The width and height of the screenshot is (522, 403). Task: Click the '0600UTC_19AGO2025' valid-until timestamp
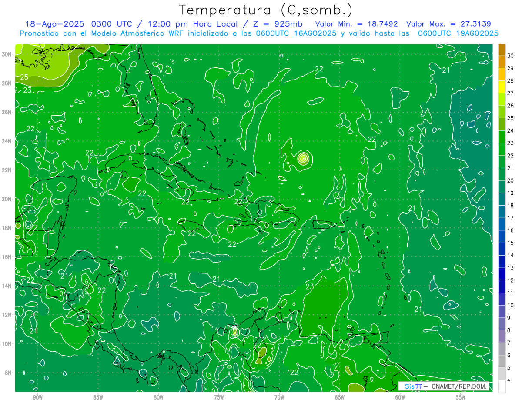click(x=458, y=33)
